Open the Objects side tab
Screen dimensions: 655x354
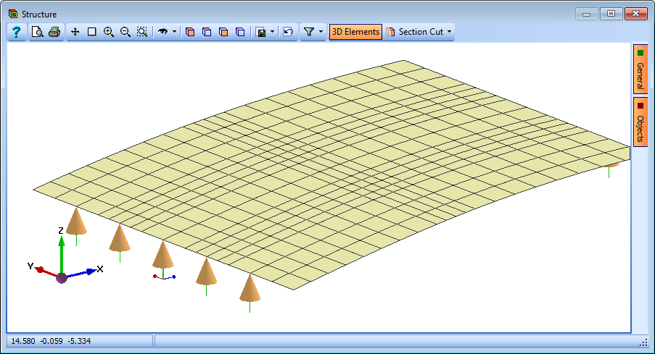point(640,122)
